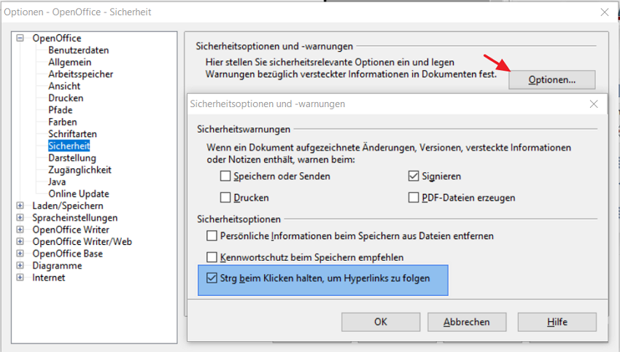Close the Sicherheitsoptionen und -warnungen dialog
Screen dimensions: 620x352
click(594, 104)
